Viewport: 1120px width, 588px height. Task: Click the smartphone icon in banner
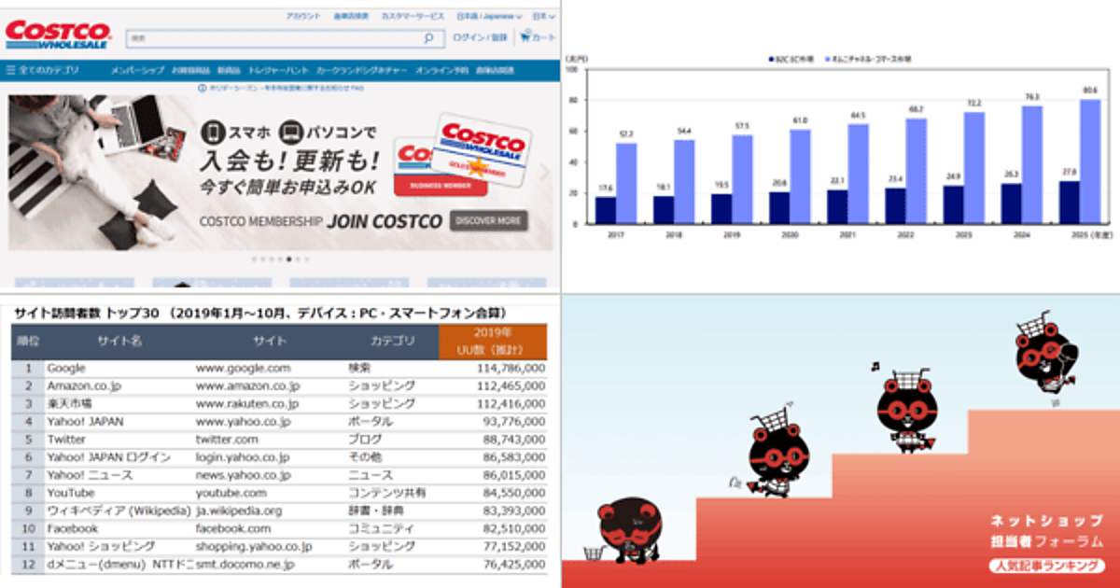(x=215, y=132)
